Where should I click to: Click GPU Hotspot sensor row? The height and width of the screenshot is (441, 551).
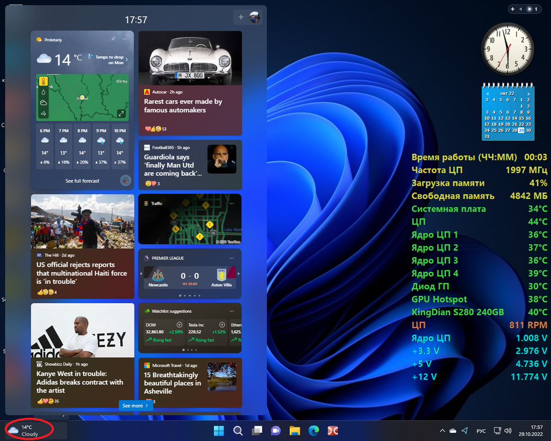479,299
